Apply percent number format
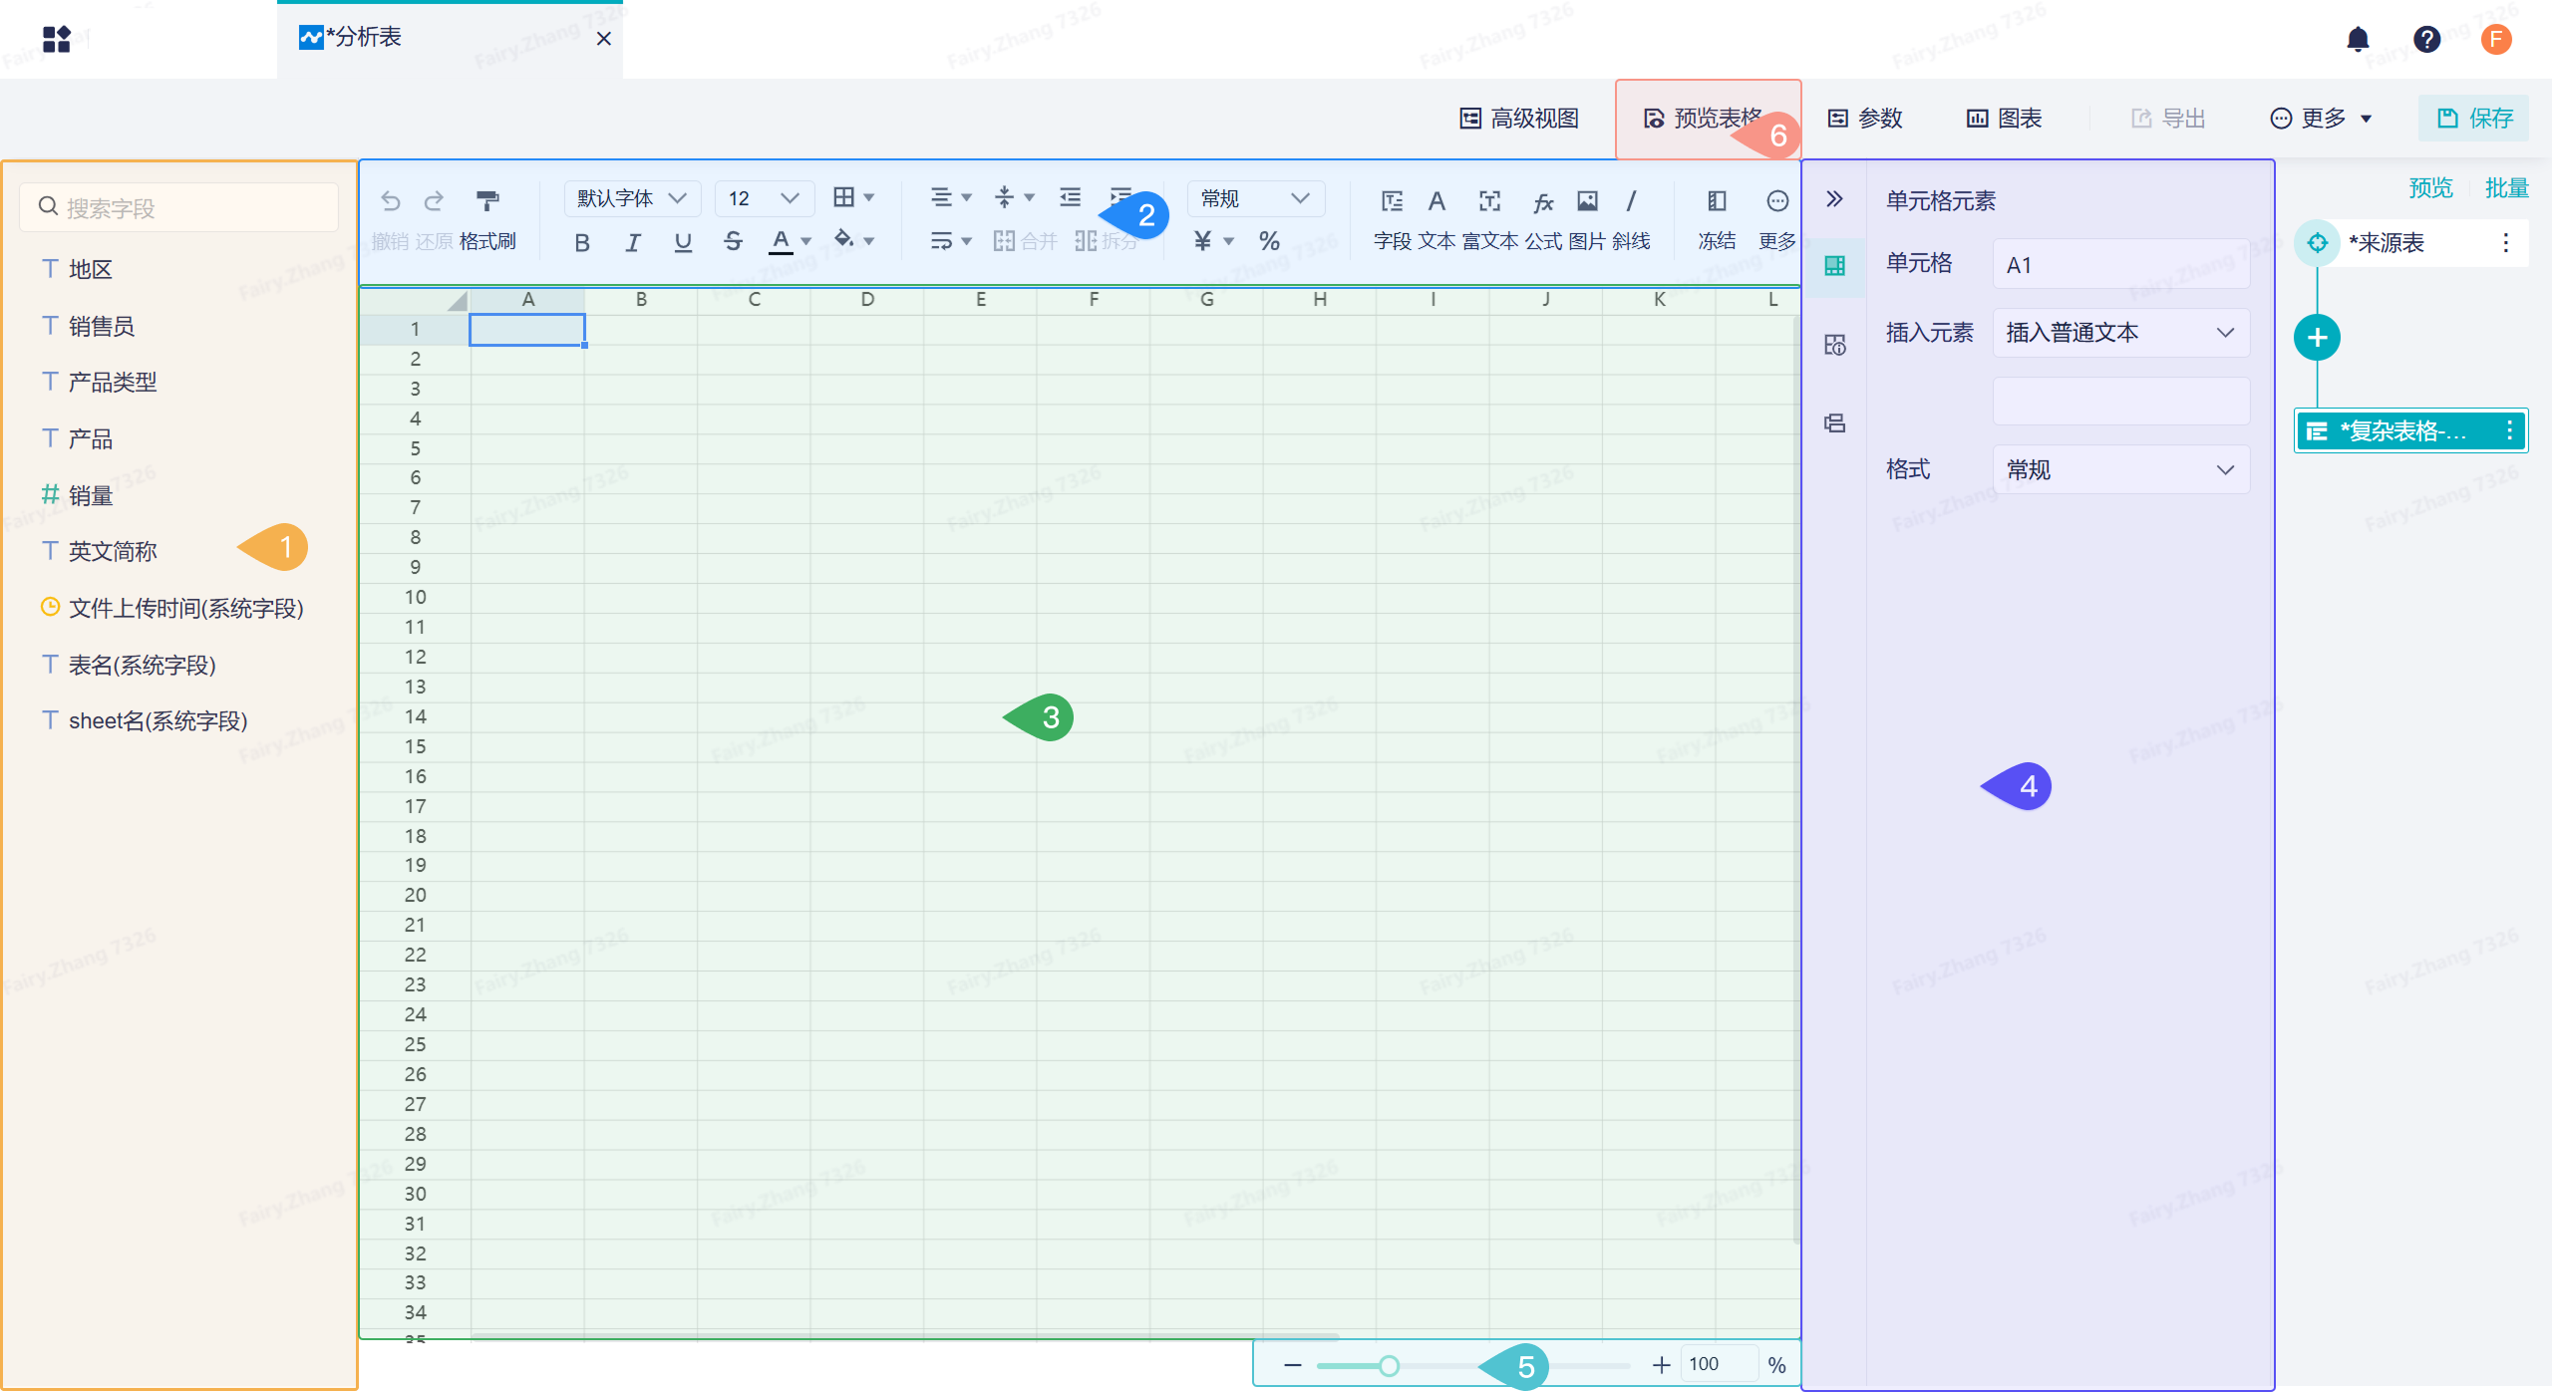2552x1392 pixels. (x=1269, y=241)
